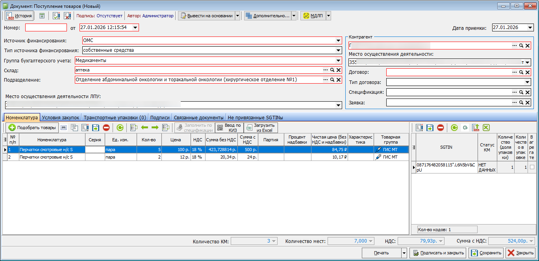Click the green right arrow icon
Image resolution: width=539 pixels, height=261 pixels.
(155, 128)
